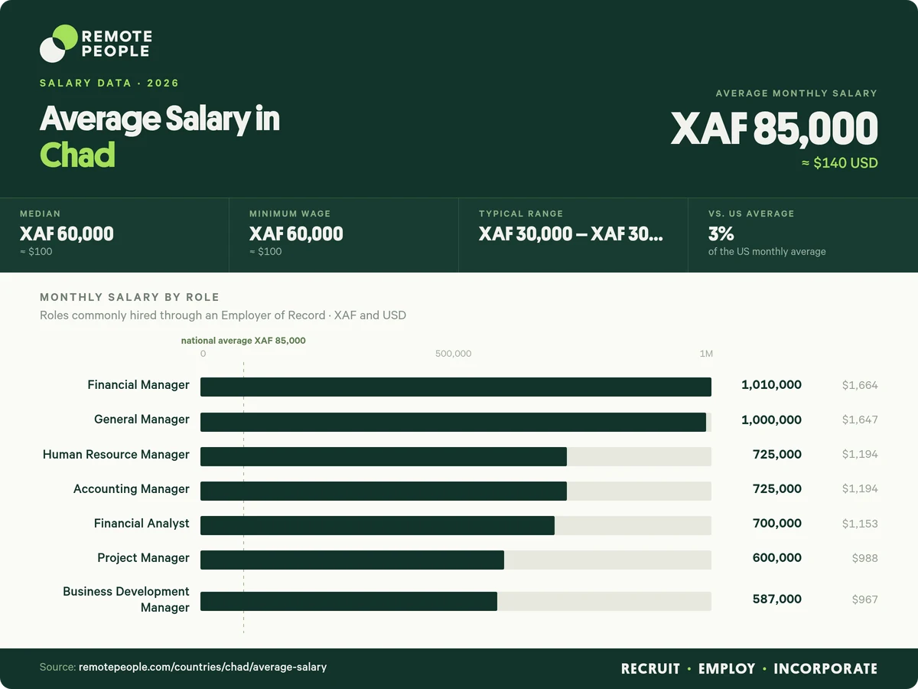Click the '600,000' salary value
The image size is (918, 689).
click(x=777, y=558)
